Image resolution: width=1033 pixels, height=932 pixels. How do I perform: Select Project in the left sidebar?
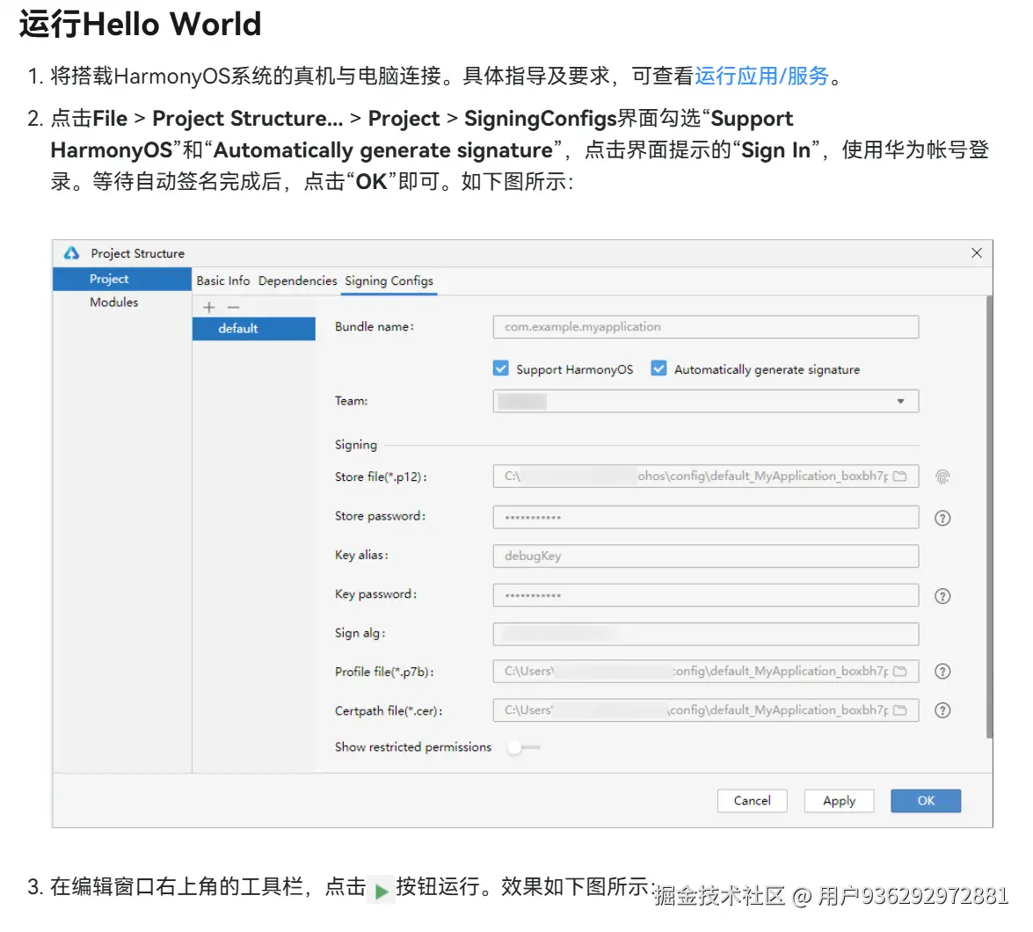click(122, 279)
